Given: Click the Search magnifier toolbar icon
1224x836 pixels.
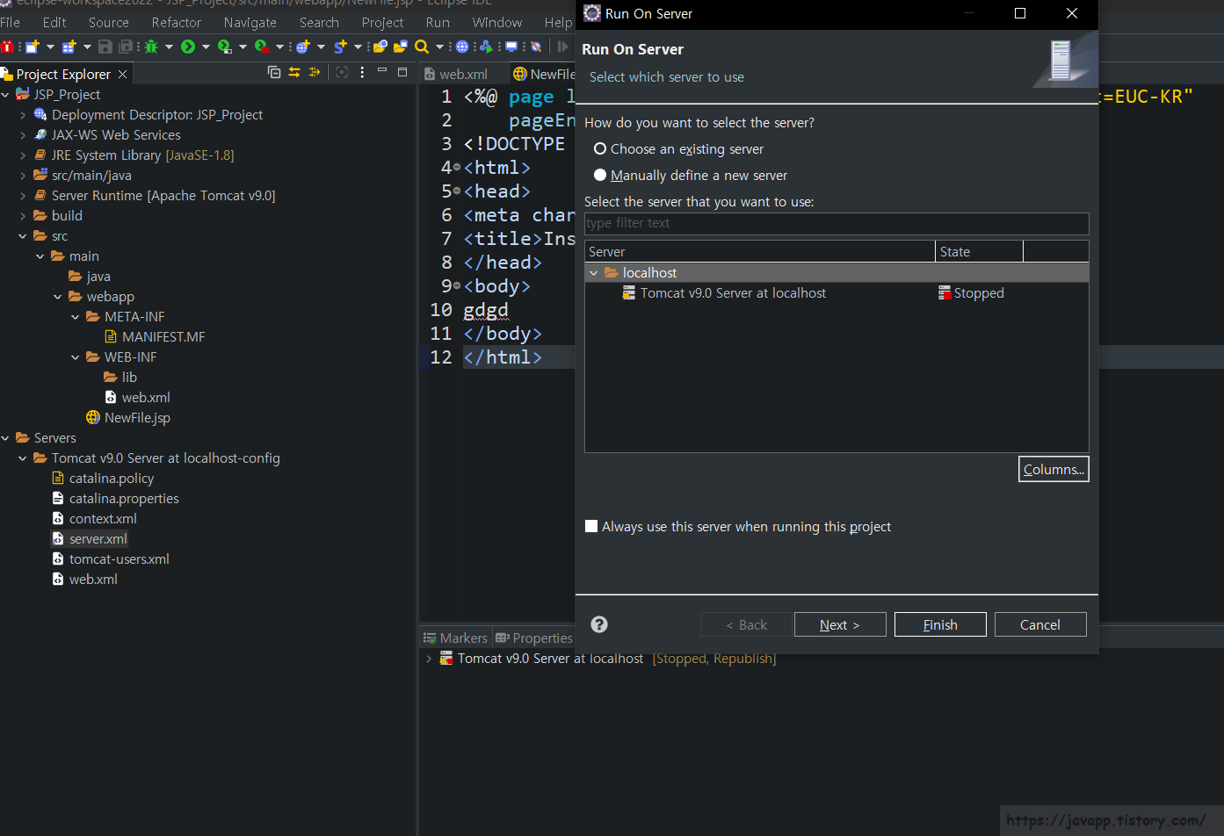Looking at the screenshot, I should [x=422, y=47].
